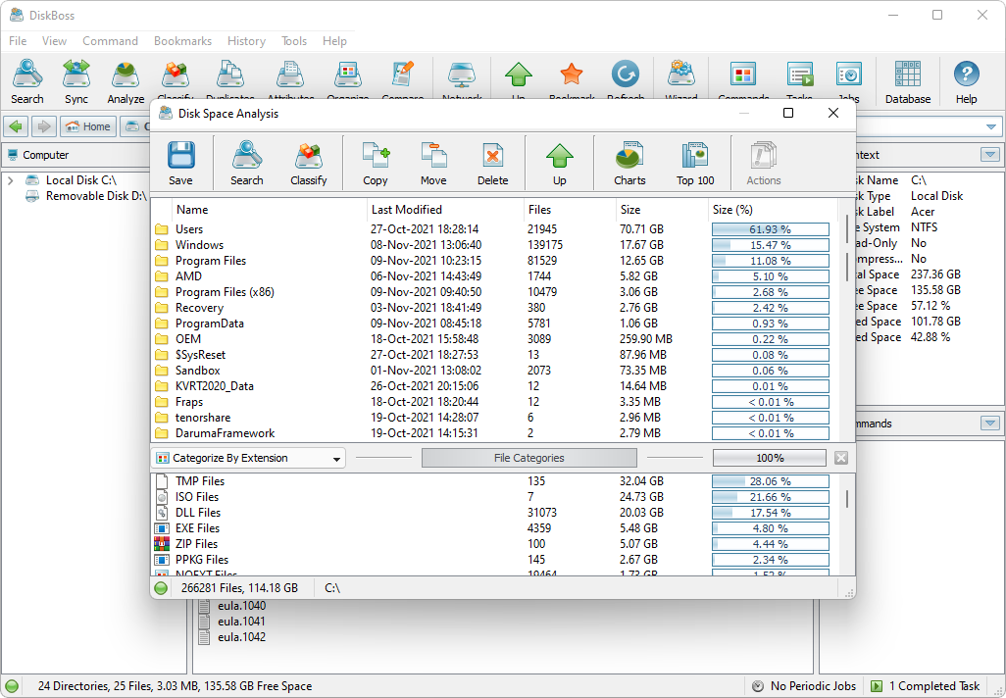
Task: Click the folder list vertical scrollbar
Action: click(x=847, y=248)
